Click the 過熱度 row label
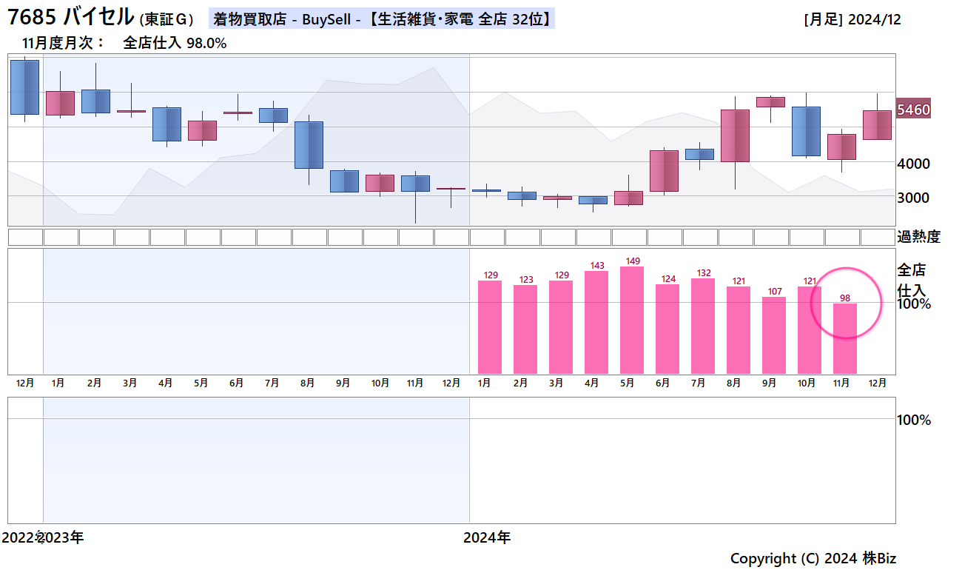The width and height of the screenshot is (962, 570). coord(918,237)
